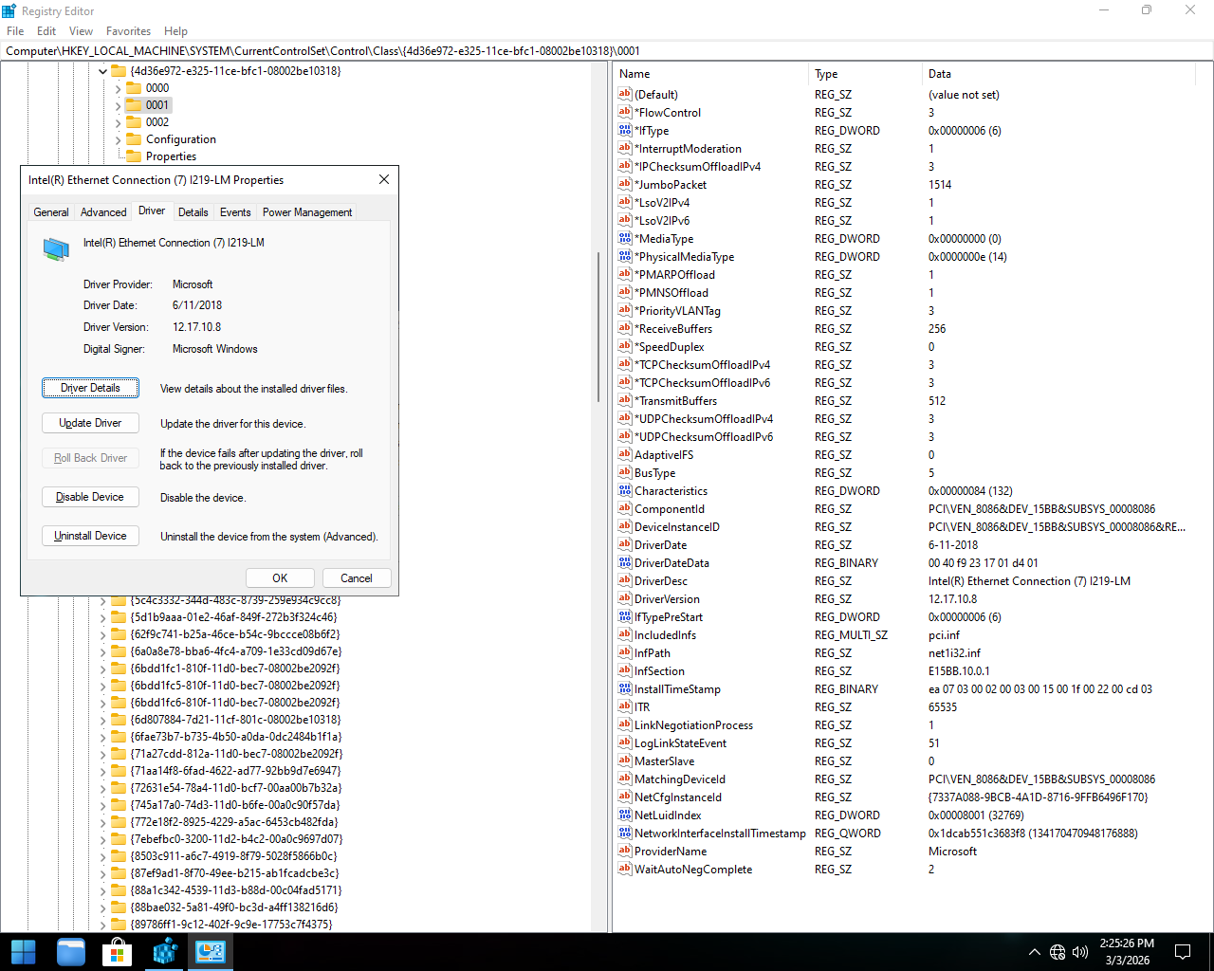Click the network adapter icon in Properties dialog

[56, 249]
